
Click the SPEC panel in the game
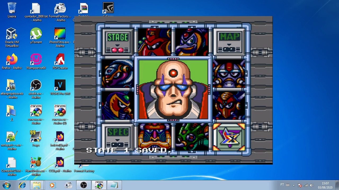pos(118,137)
